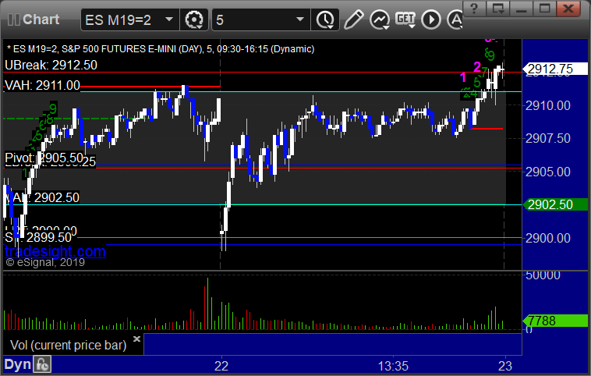Click the chart title ES M19=2 S&P 500 text
This screenshot has width=591, height=376.
tap(160, 49)
